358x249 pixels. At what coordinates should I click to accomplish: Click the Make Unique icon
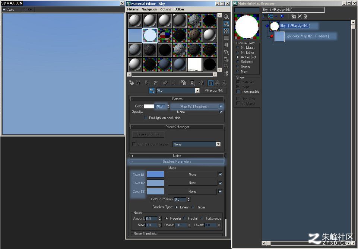pos(174,83)
